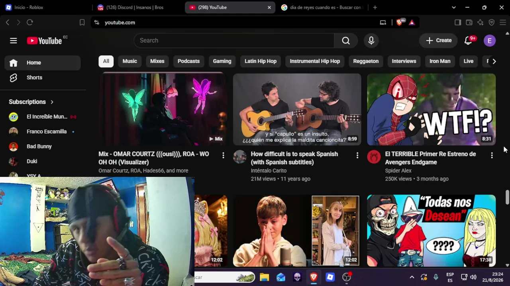Select the Podcasts filter chip
Image resolution: width=510 pixels, height=286 pixels.
pyautogui.click(x=188, y=61)
